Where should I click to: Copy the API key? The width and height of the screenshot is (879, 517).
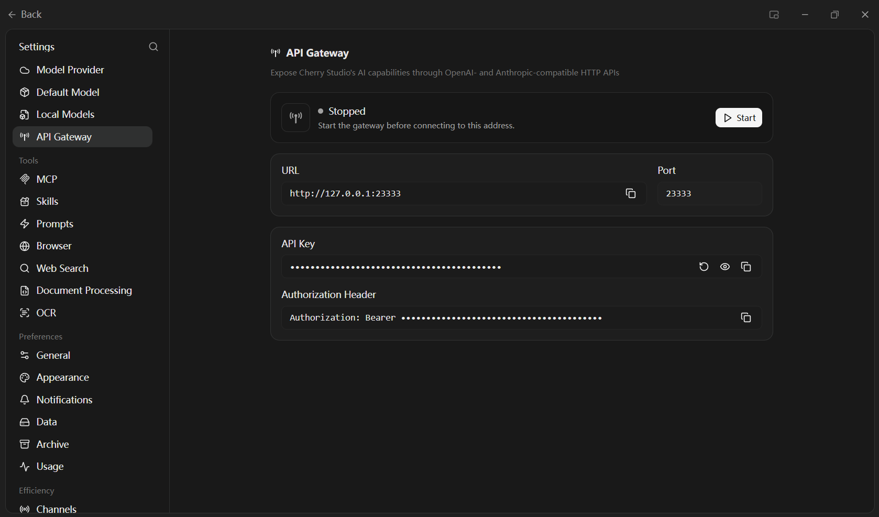[746, 267]
